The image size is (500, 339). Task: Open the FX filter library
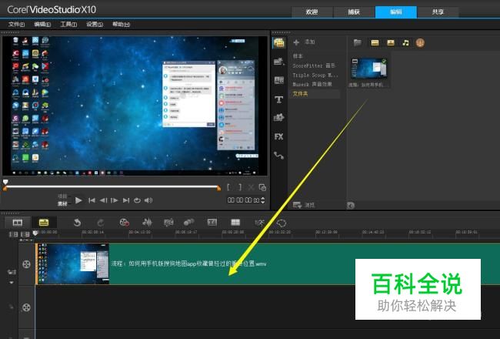[278, 136]
